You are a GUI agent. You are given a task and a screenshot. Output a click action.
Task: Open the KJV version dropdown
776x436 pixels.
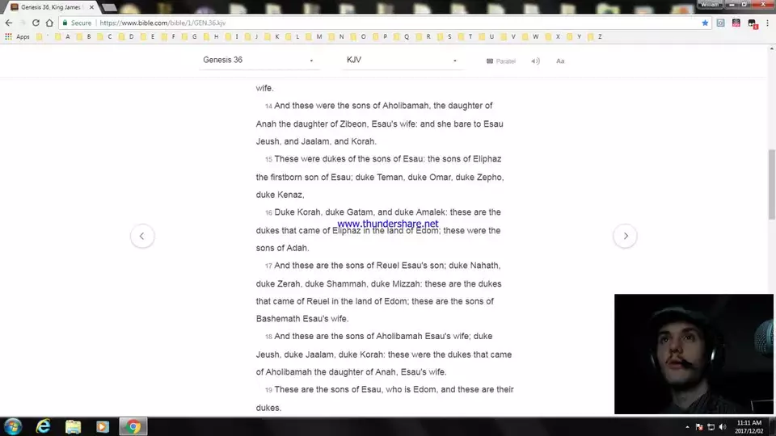click(402, 61)
